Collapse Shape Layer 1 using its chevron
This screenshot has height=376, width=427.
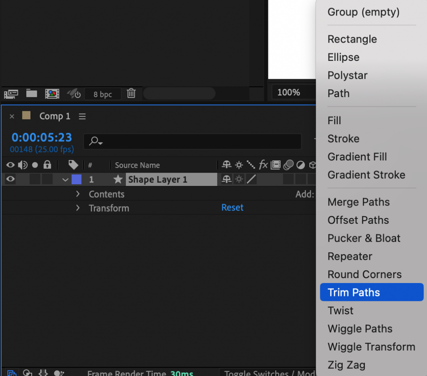[x=65, y=179]
